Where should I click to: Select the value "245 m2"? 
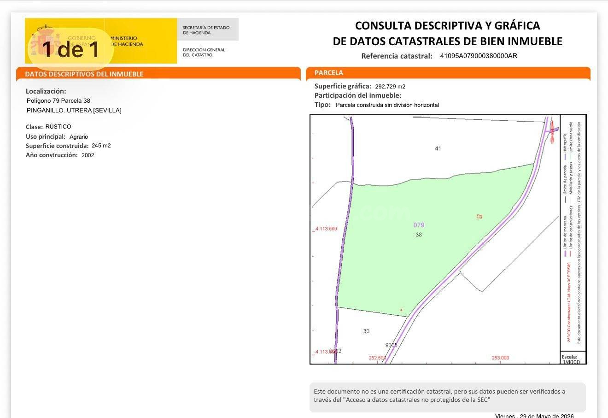pyautogui.click(x=101, y=146)
